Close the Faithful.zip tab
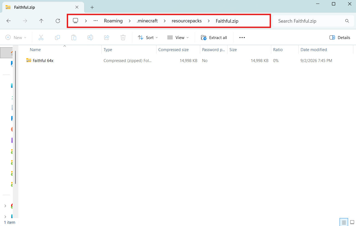Viewport: 356px width, 226px height. pos(77,7)
